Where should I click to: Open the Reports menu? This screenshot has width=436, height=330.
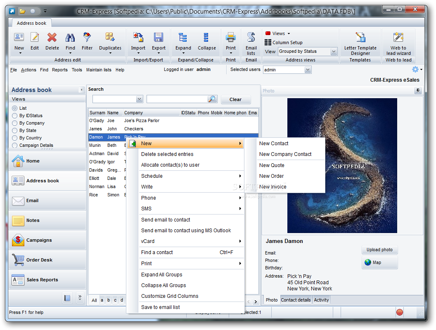[59, 70]
